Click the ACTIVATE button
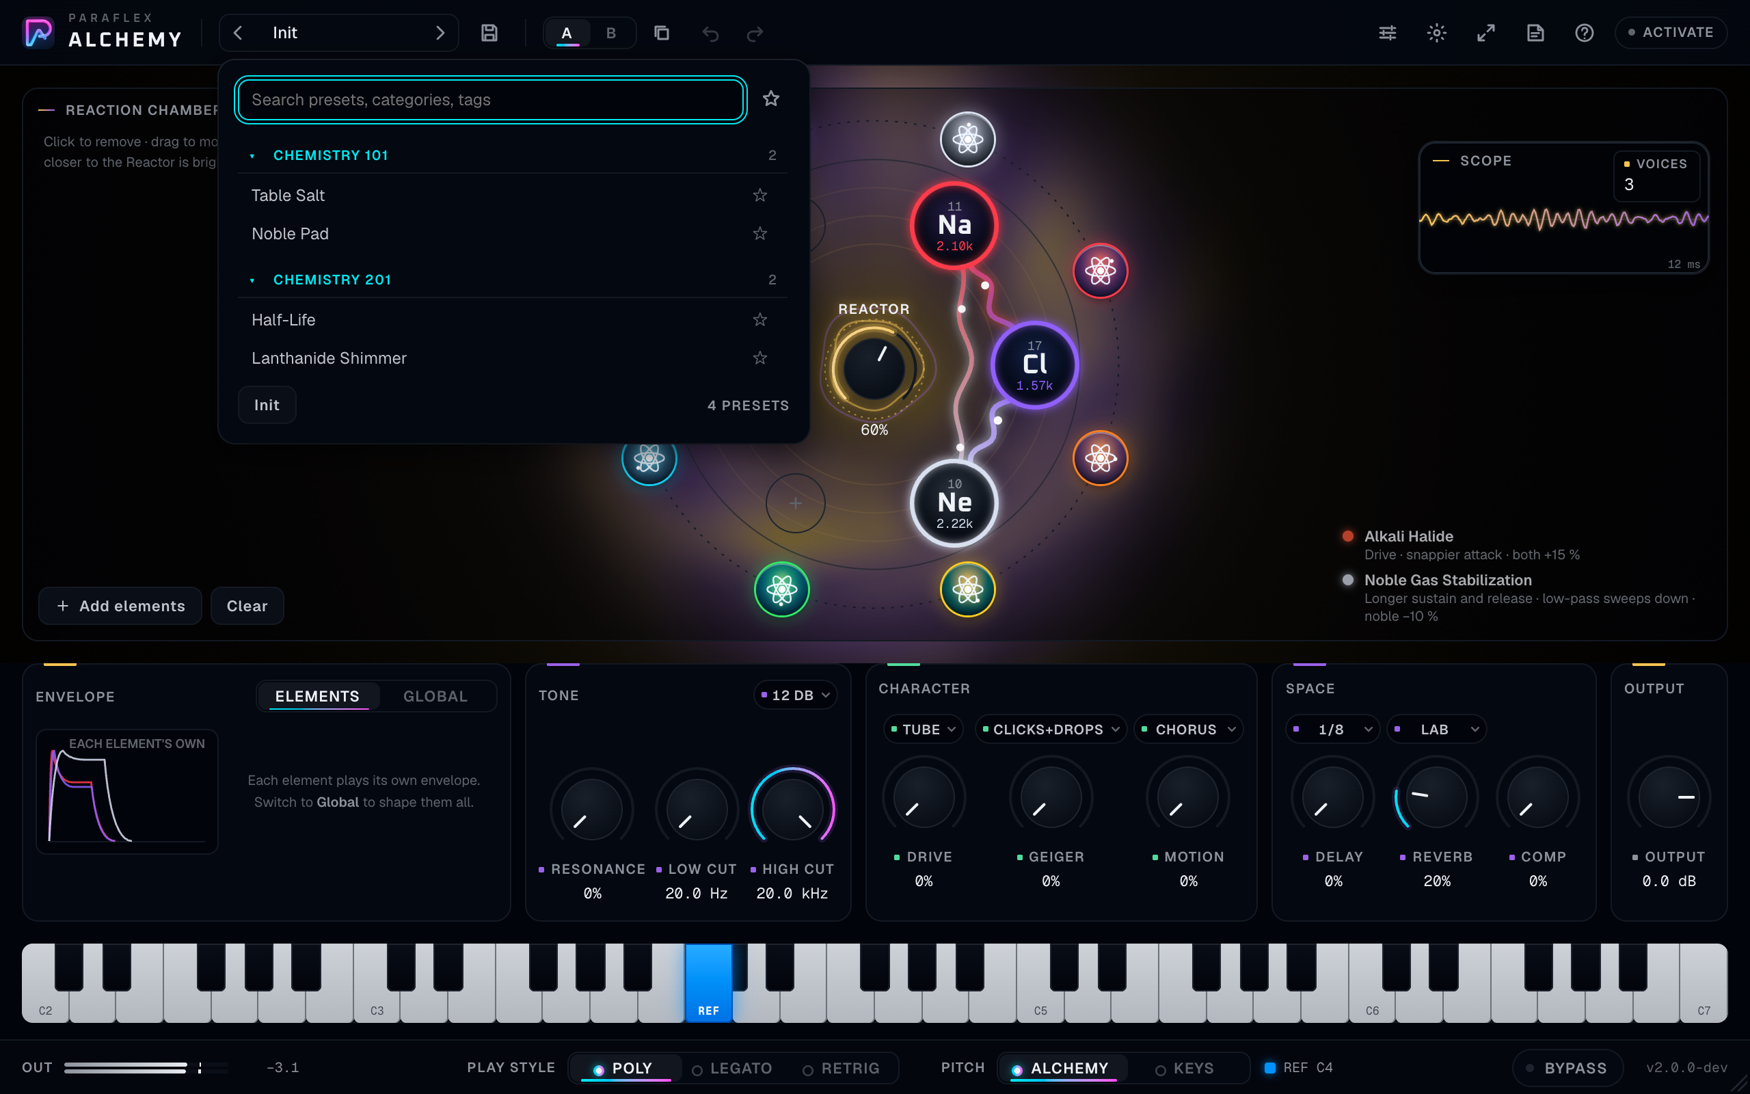This screenshot has height=1094, width=1750. (1671, 33)
